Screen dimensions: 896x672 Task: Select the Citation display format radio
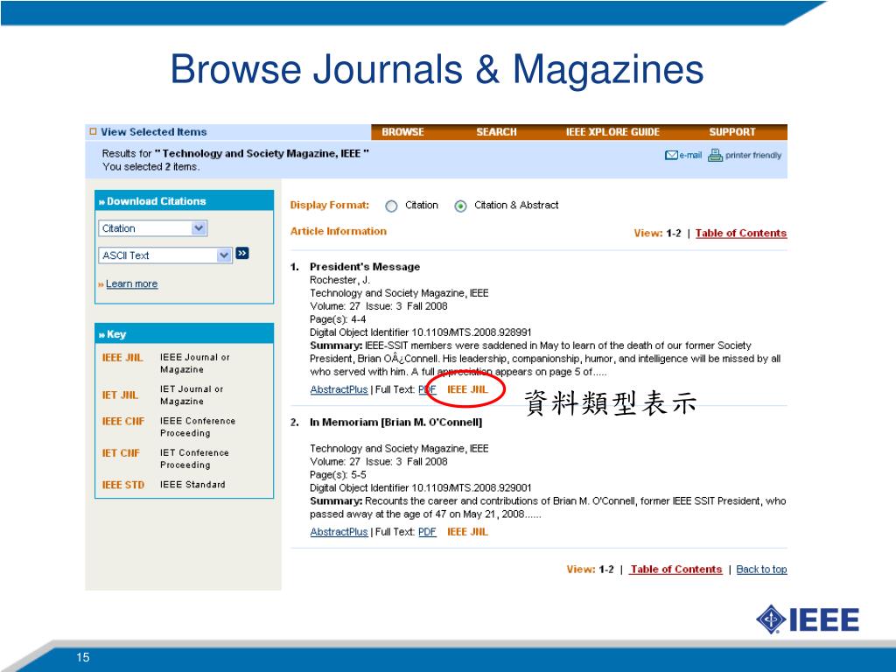(391, 206)
